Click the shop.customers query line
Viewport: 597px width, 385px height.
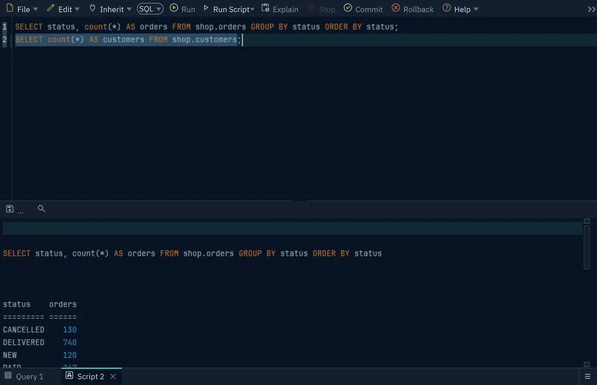tap(128, 40)
